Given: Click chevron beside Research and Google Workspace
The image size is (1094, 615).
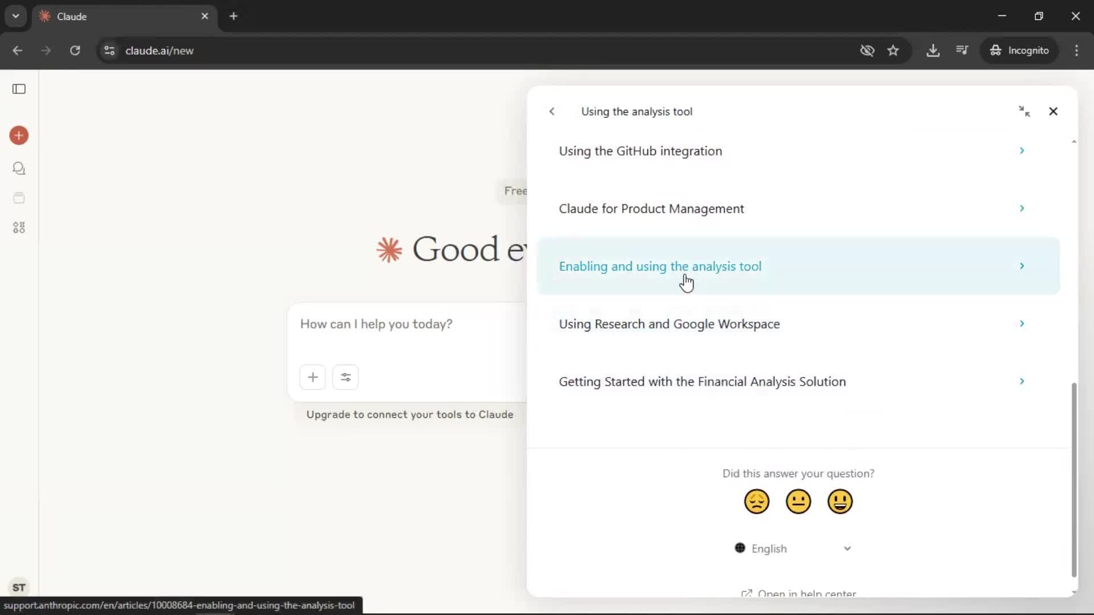Looking at the screenshot, I should [1022, 323].
